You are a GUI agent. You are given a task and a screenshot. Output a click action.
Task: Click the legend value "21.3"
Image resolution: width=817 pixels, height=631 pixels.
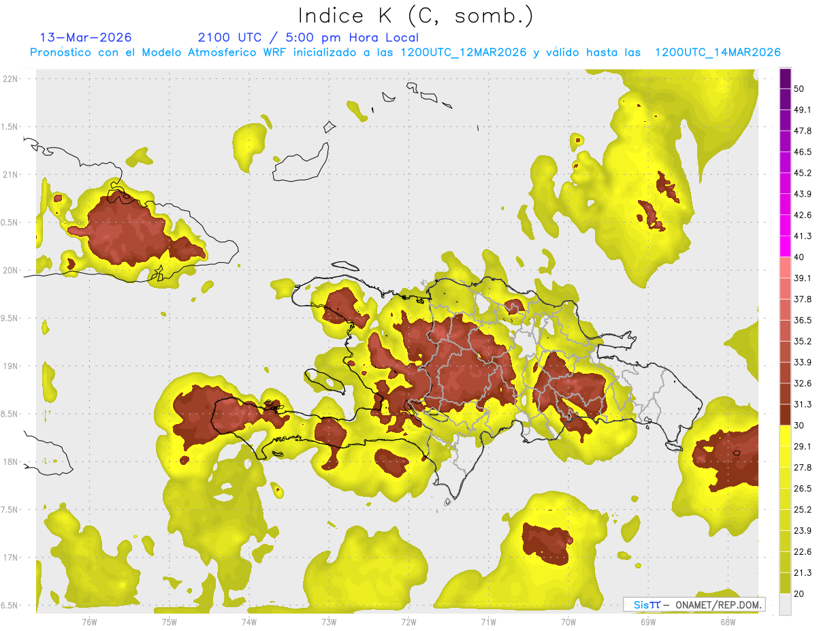tap(803, 573)
